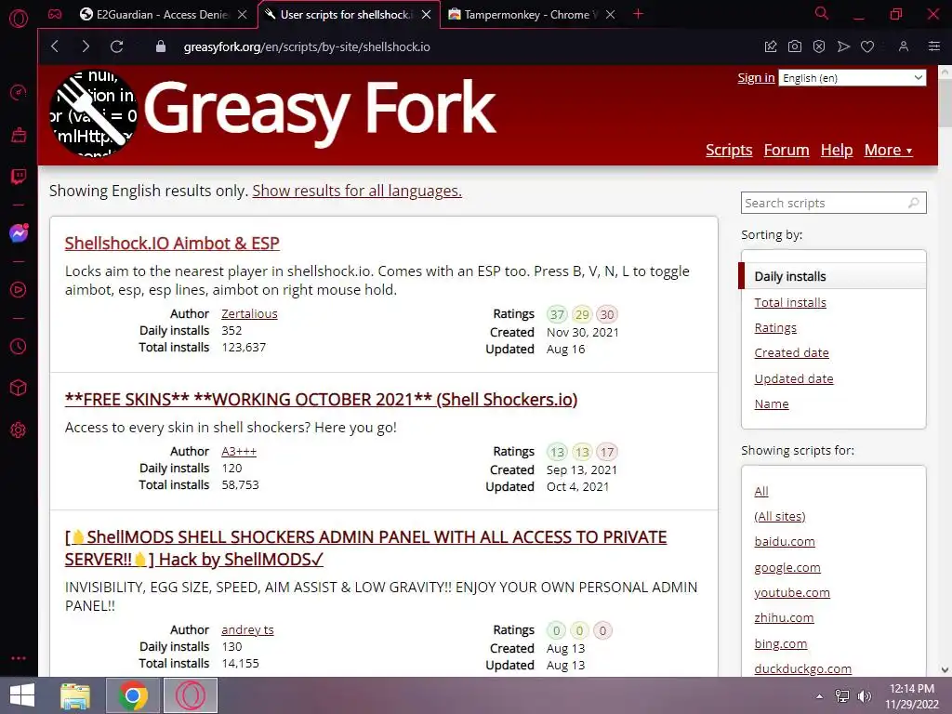Click the search magnifier in Search scripts box
Image resolution: width=952 pixels, height=714 pixels.
coord(914,203)
